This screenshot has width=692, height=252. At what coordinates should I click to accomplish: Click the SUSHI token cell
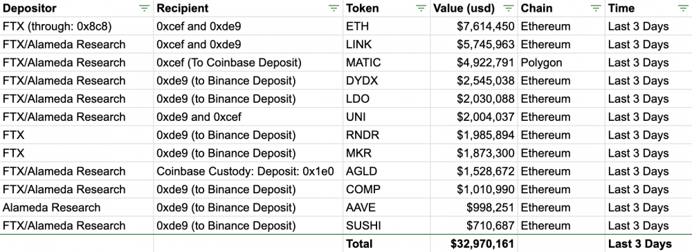click(x=387, y=226)
